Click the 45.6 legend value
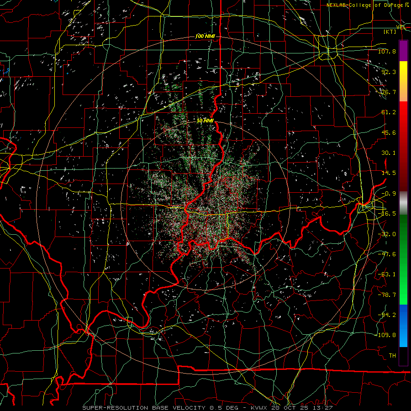The height and width of the screenshot is (411, 411). 389,132
